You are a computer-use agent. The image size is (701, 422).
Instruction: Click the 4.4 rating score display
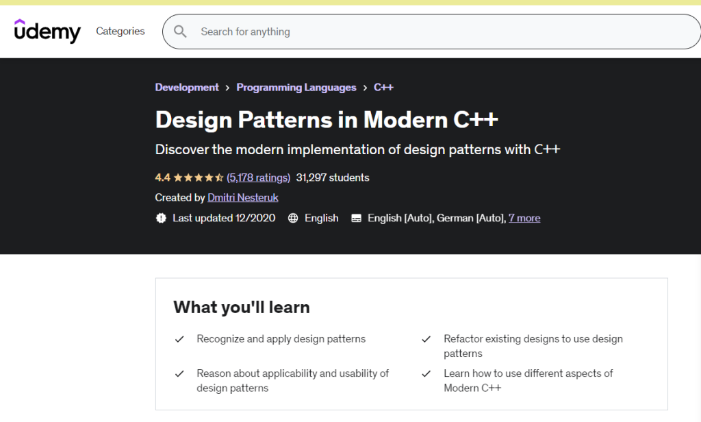pyautogui.click(x=162, y=177)
